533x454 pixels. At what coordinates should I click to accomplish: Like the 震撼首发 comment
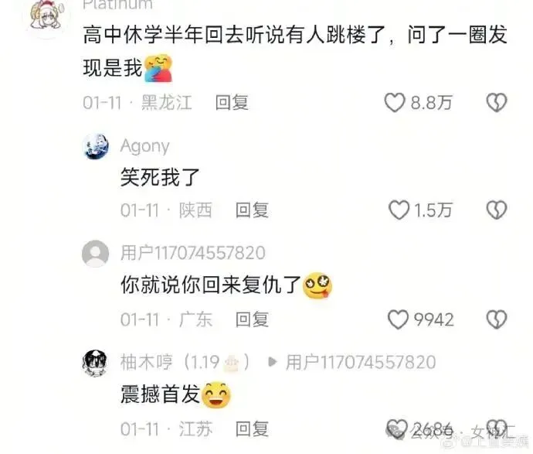click(397, 428)
